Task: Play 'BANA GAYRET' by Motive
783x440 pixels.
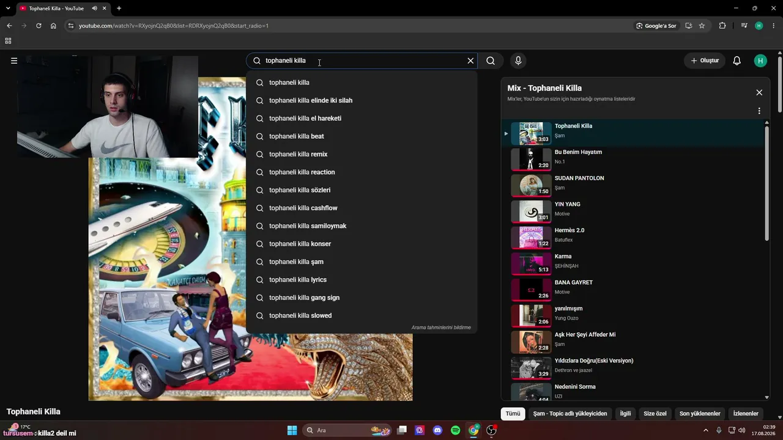Action: tap(633, 290)
